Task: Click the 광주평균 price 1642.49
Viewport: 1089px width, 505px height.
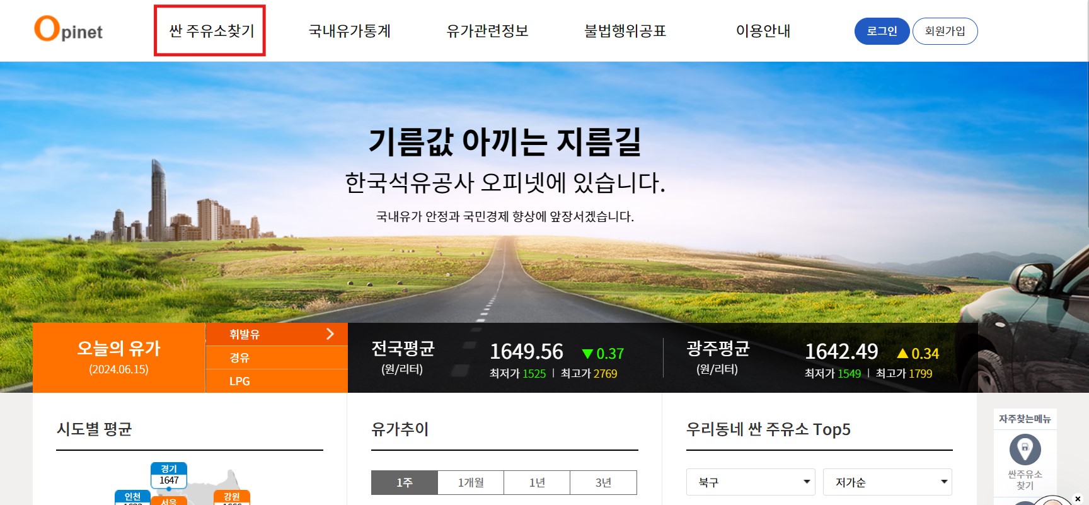Action: (841, 351)
